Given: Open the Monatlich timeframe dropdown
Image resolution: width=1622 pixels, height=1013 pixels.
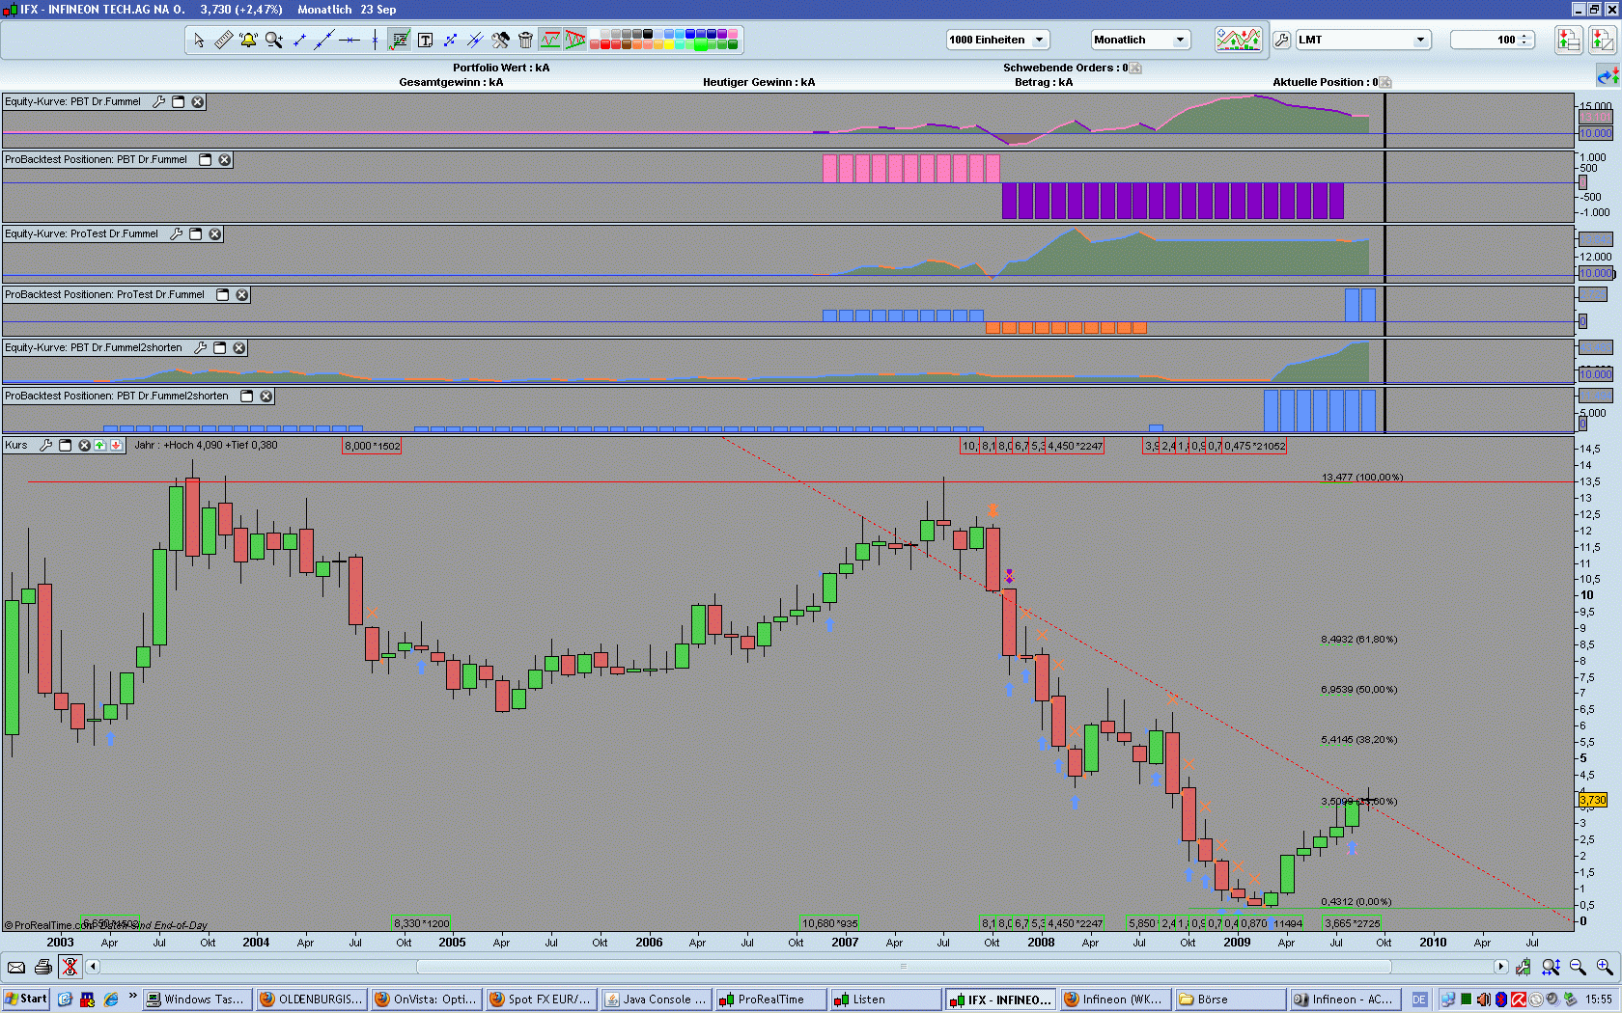Looking at the screenshot, I should [1140, 40].
